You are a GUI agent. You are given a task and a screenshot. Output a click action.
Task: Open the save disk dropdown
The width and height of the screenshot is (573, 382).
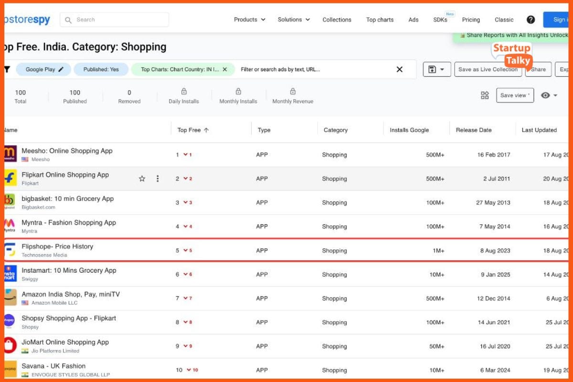coord(436,69)
